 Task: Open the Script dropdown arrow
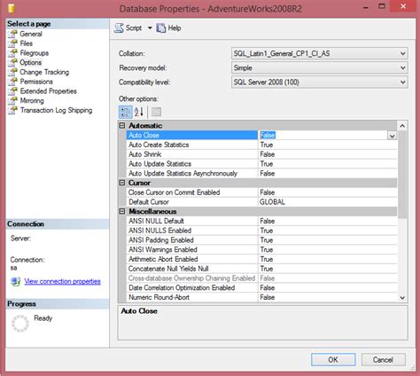click(150, 28)
